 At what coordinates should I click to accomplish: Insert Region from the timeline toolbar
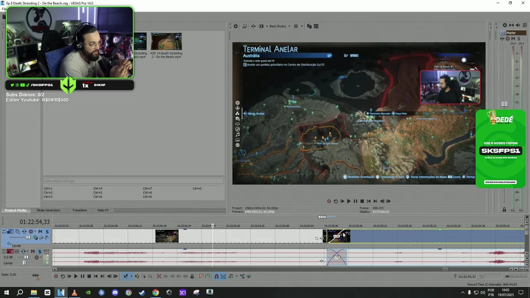point(207,276)
